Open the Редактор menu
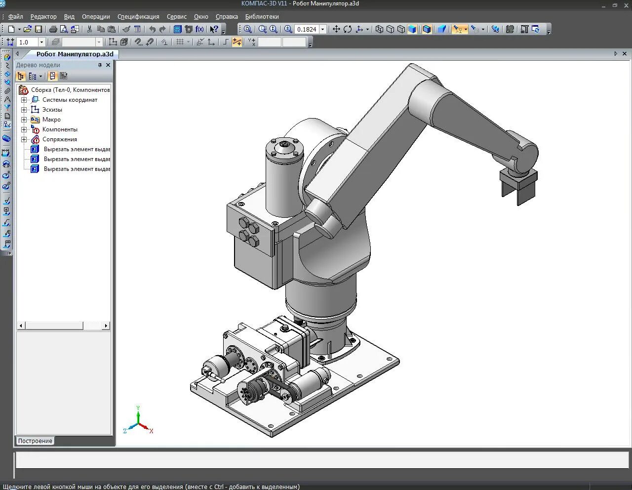Image resolution: width=632 pixels, height=490 pixels. pos(43,16)
